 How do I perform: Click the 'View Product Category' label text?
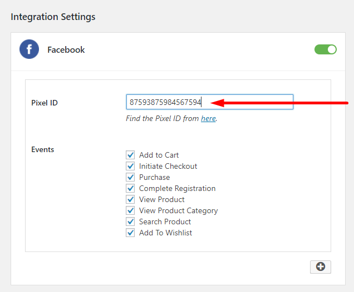tap(178, 211)
